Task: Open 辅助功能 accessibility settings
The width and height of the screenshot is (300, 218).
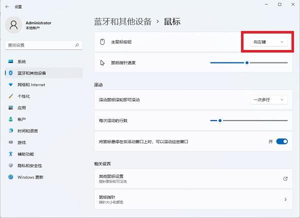Action: point(25,154)
